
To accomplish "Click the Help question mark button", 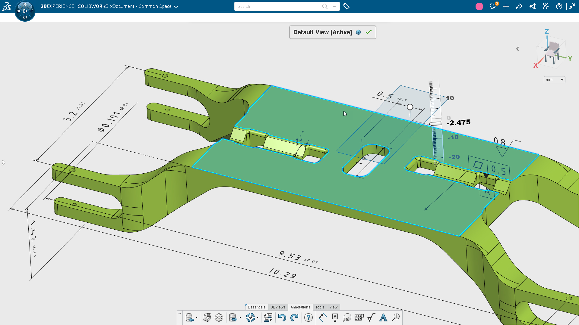I will 559,6.
